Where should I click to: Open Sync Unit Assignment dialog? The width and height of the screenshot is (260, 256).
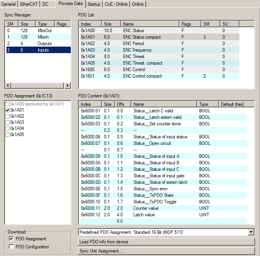(166, 251)
